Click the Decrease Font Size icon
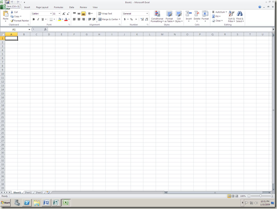The image size is (277, 209). pos(68,14)
